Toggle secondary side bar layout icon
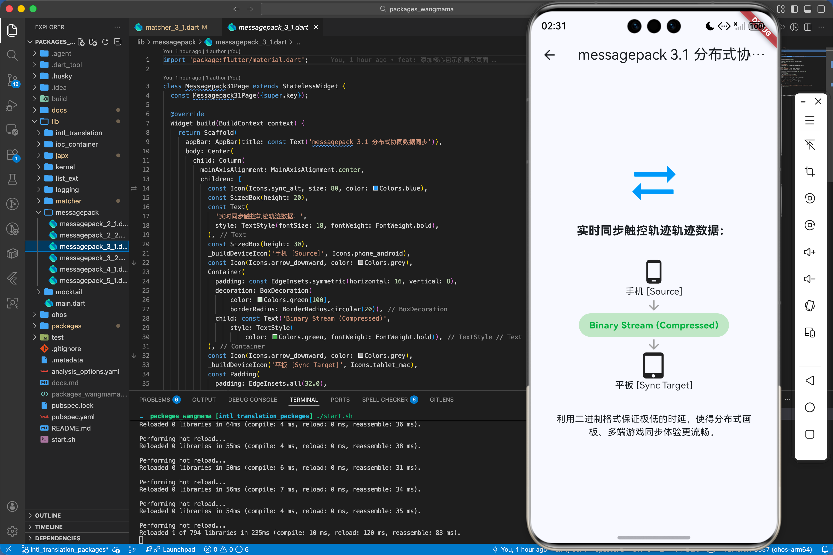 821,9
